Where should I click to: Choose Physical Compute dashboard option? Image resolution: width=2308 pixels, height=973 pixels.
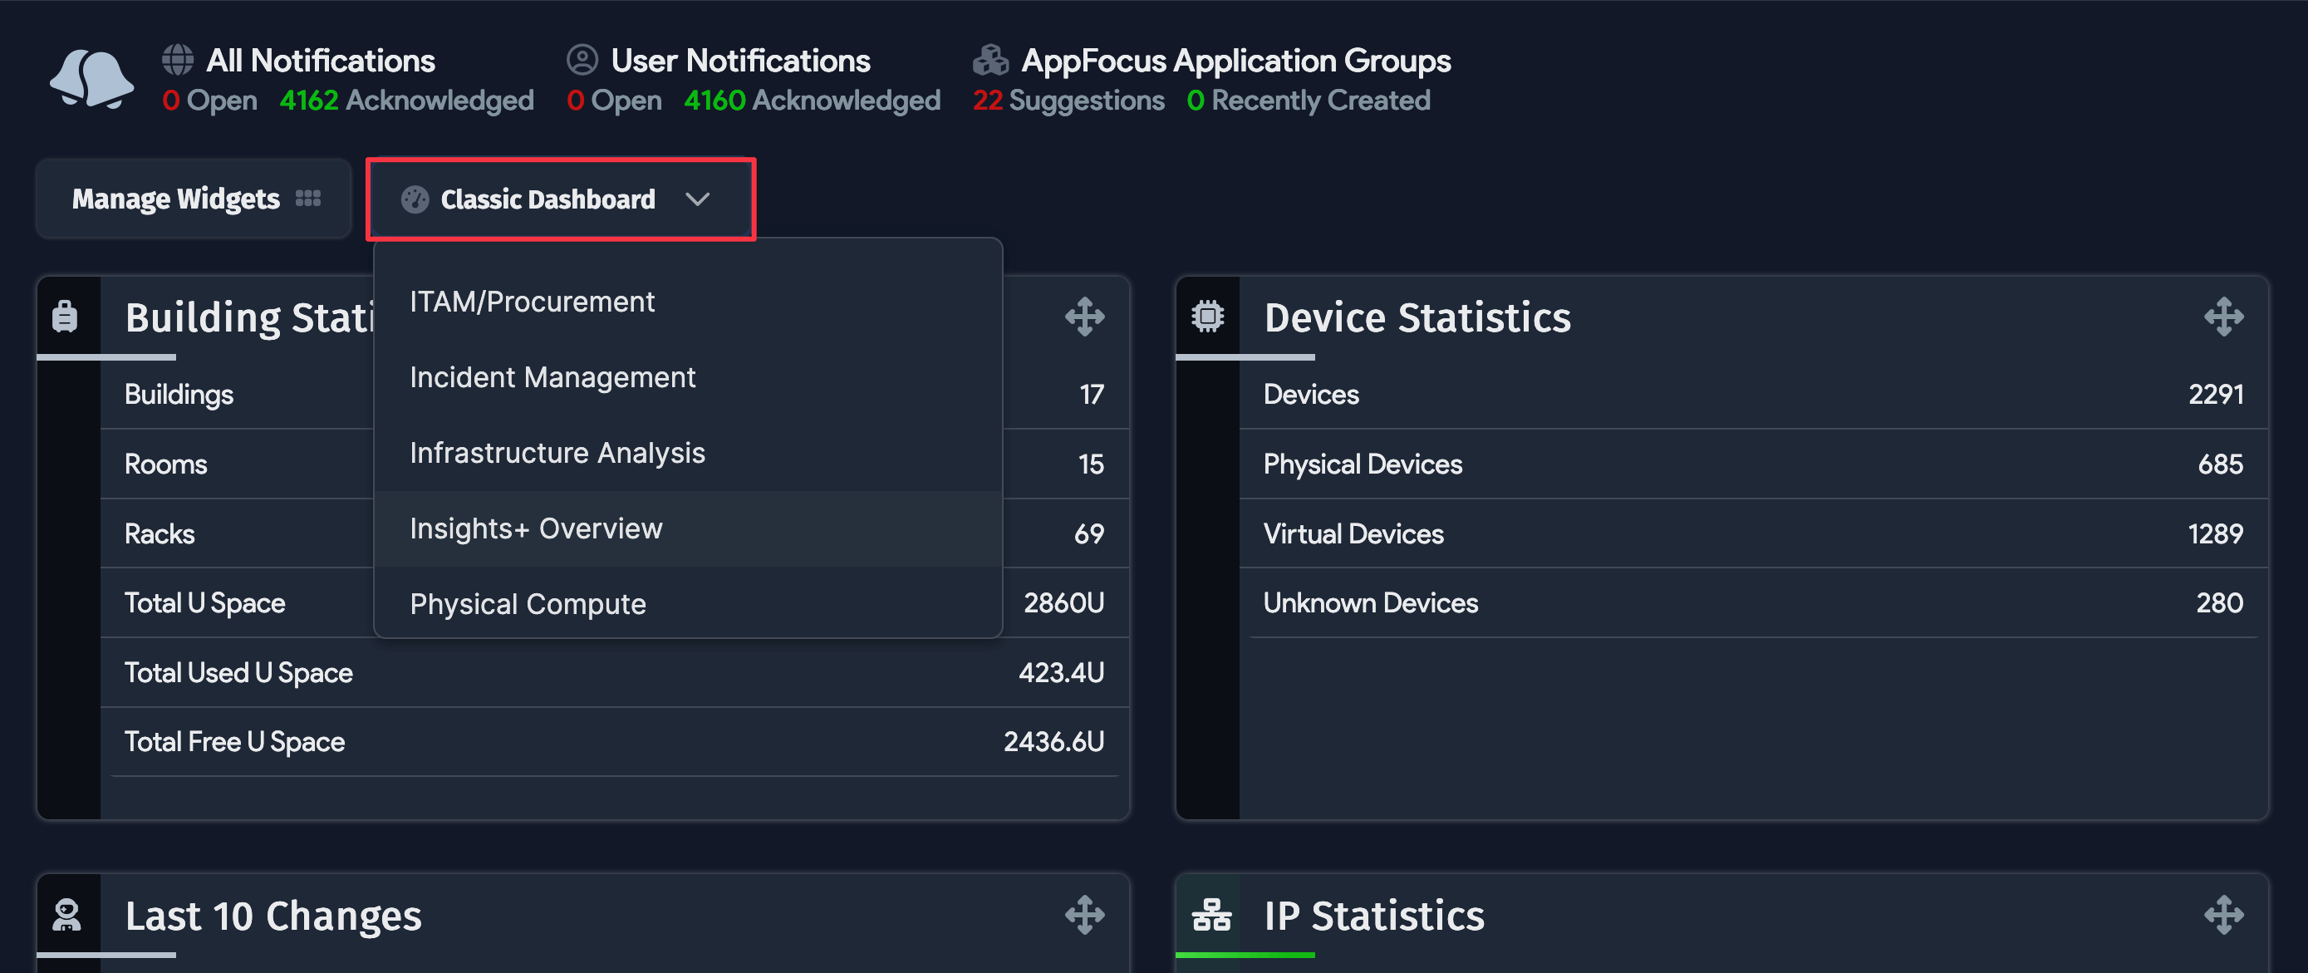tap(527, 604)
